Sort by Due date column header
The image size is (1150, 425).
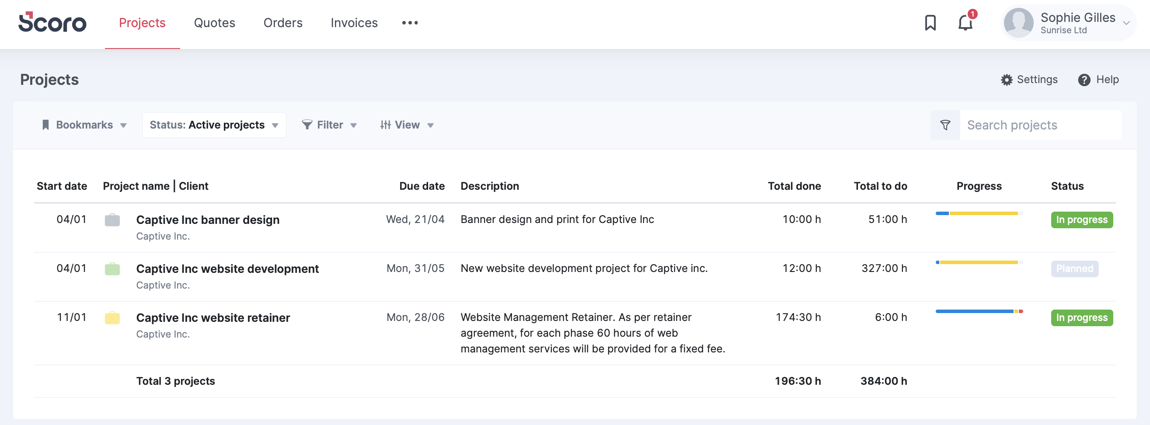pyautogui.click(x=422, y=186)
